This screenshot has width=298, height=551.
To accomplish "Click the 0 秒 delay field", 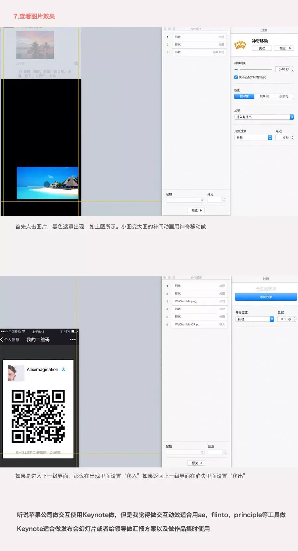I will 283,138.
